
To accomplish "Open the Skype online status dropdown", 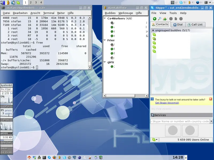I will 155,139.
